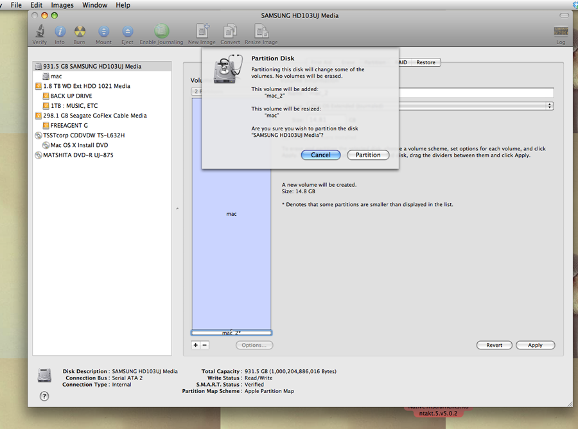Click the Apply button
The width and height of the screenshot is (578, 429).
click(535, 345)
